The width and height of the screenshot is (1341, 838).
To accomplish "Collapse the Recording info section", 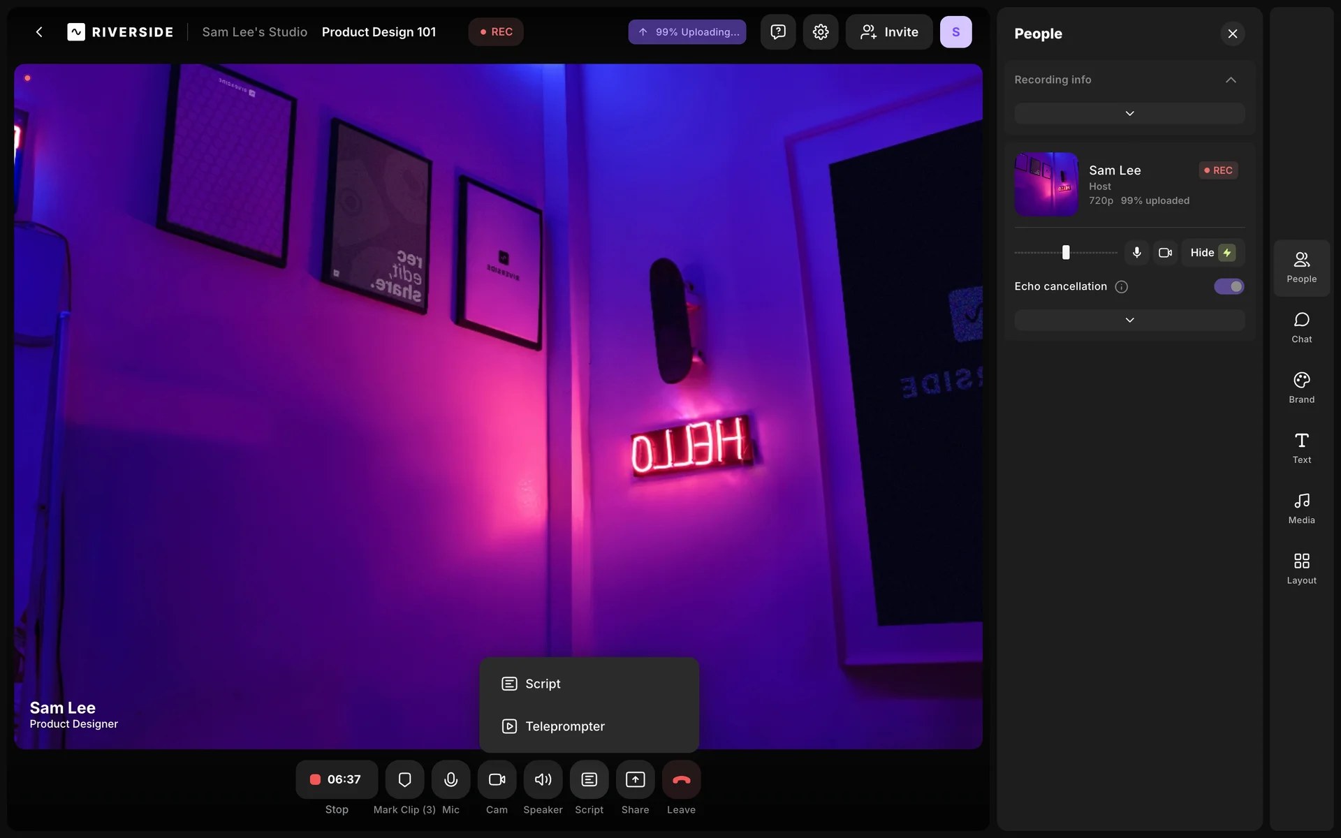I will (1231, 80).
